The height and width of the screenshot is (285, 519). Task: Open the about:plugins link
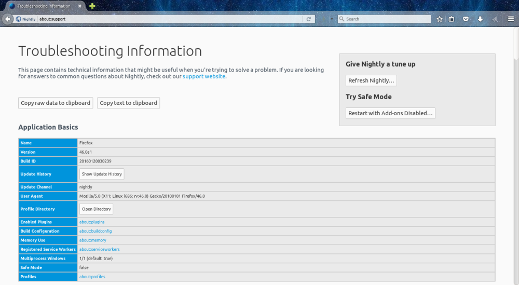point(92,222)
